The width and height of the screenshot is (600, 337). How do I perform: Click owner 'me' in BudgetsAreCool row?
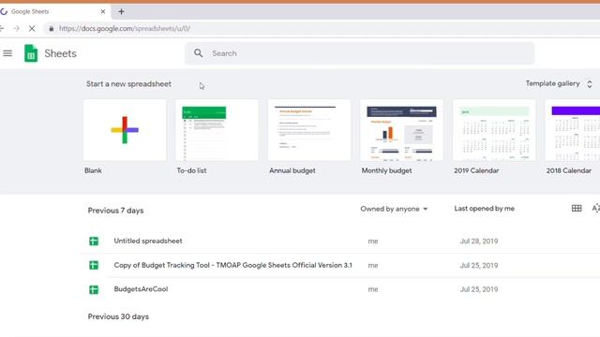coord(373,289)
